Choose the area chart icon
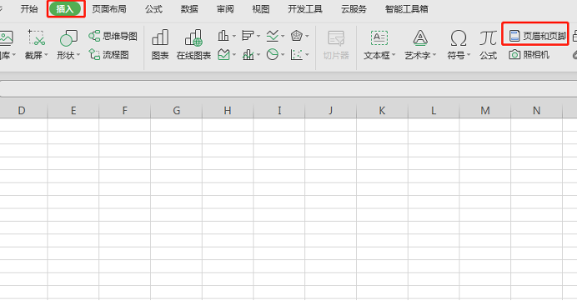 click(x=223, y=55)
